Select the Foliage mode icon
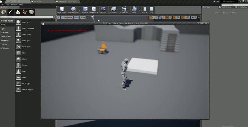This screenshot has height=127, width=248. tap(24, 12)
